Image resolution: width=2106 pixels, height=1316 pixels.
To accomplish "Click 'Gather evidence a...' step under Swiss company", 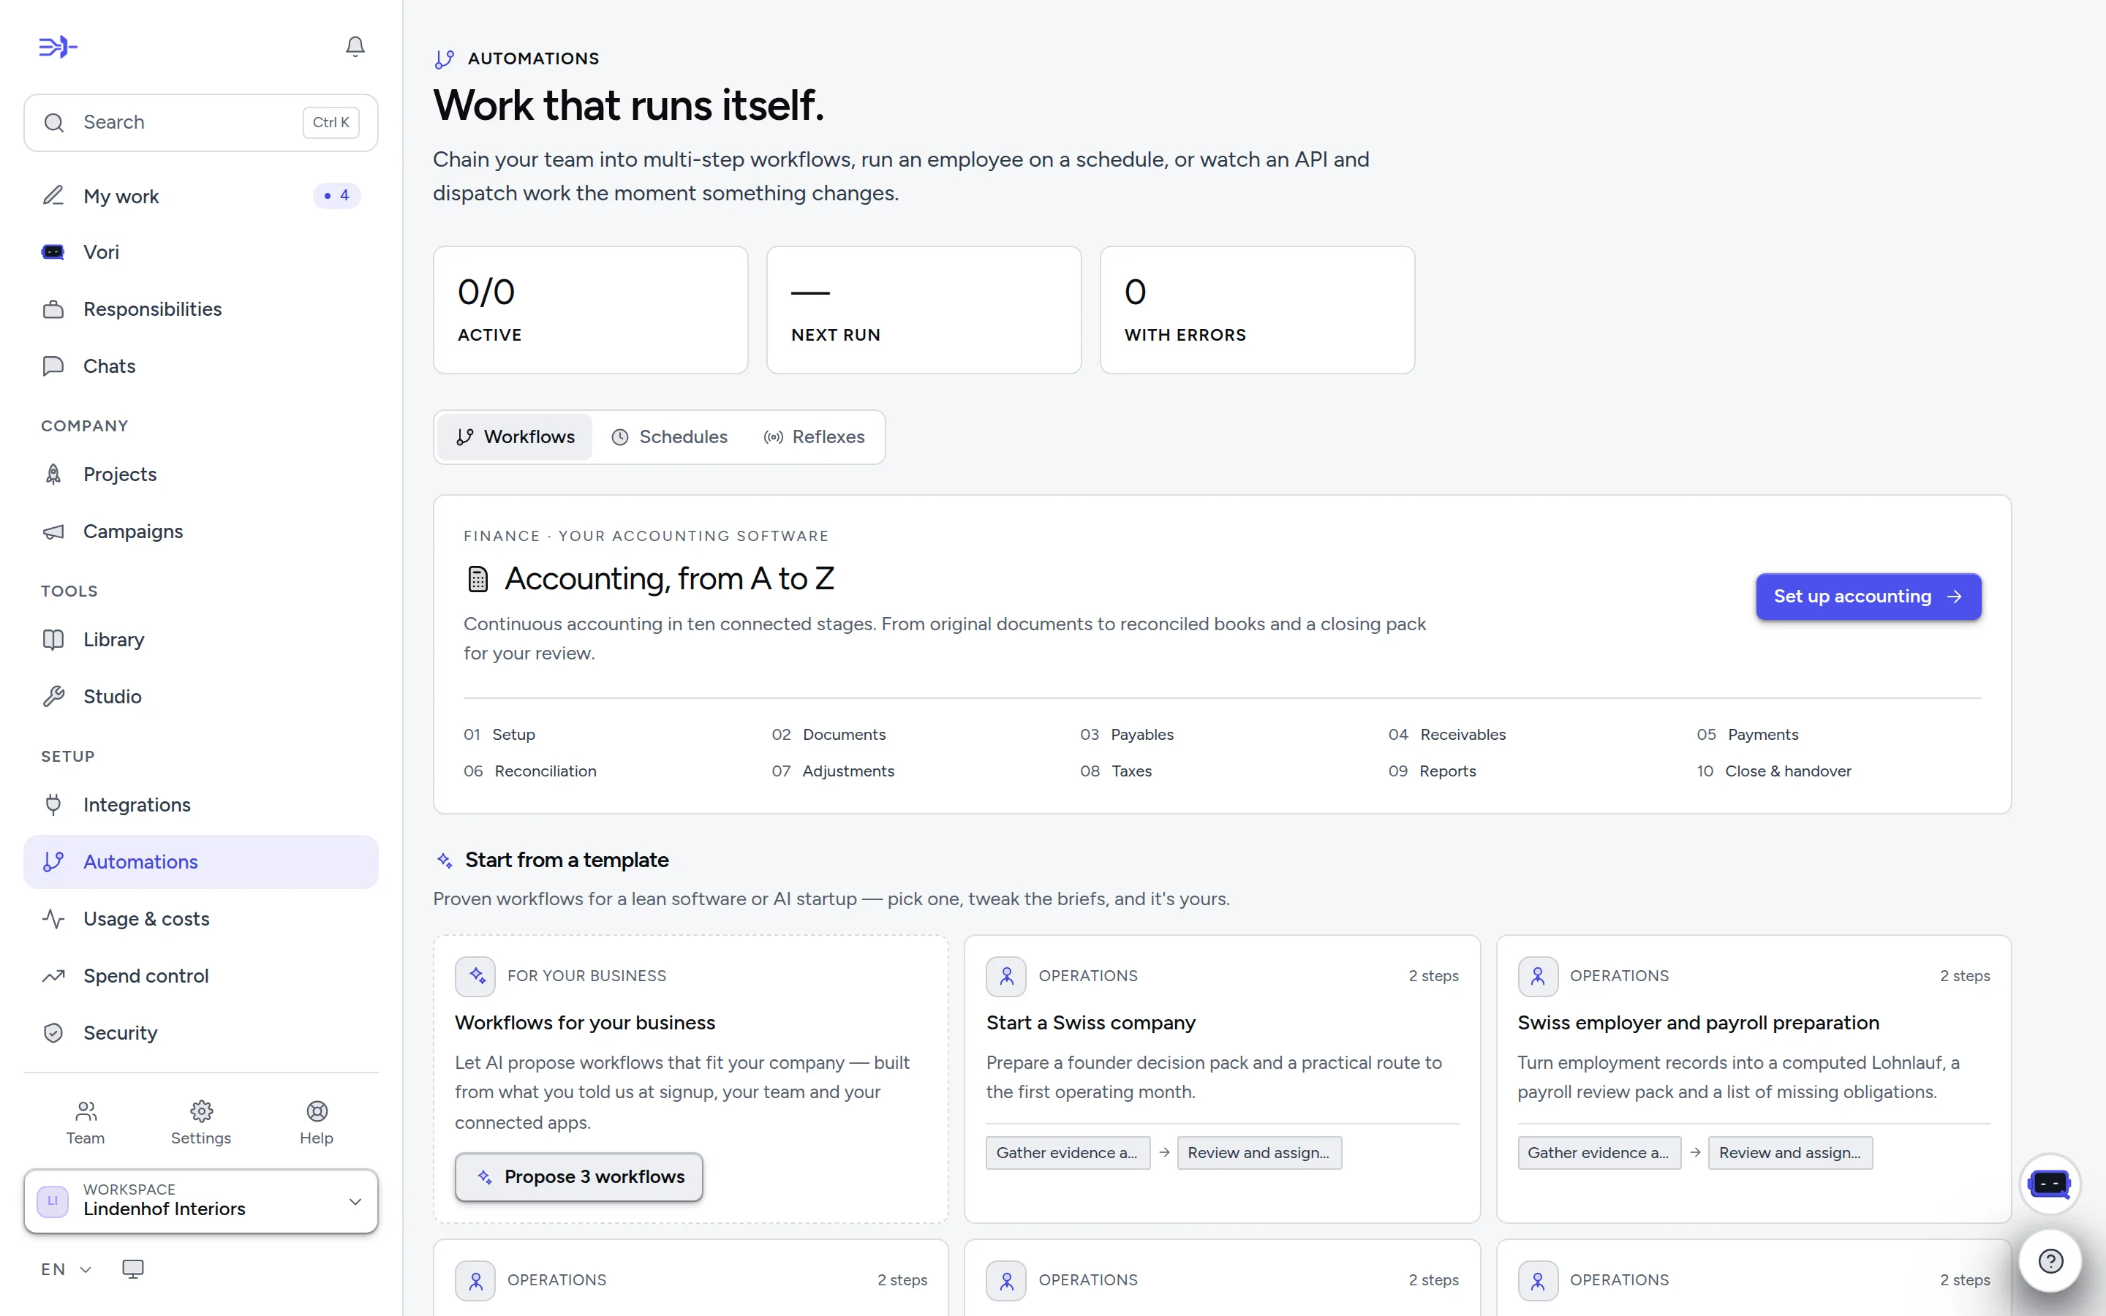I will (x=1068, y=1152).
